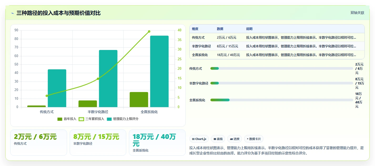Image resolution: width=375 pixels, height=166 pixels.
Task: Click the 18万元 / 40万元 data card
Action: pyautogui.click(x=157, y=143)
